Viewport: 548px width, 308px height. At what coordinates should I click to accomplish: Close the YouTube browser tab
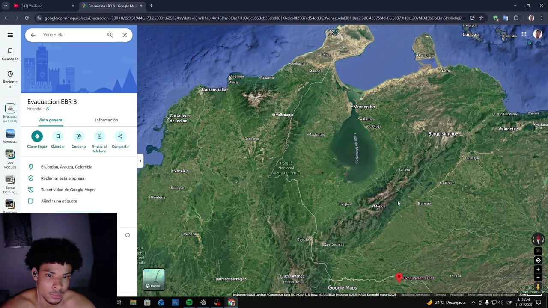click(73, 6)
